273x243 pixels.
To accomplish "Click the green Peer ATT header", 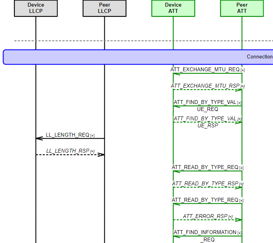I will coord(242,8).
